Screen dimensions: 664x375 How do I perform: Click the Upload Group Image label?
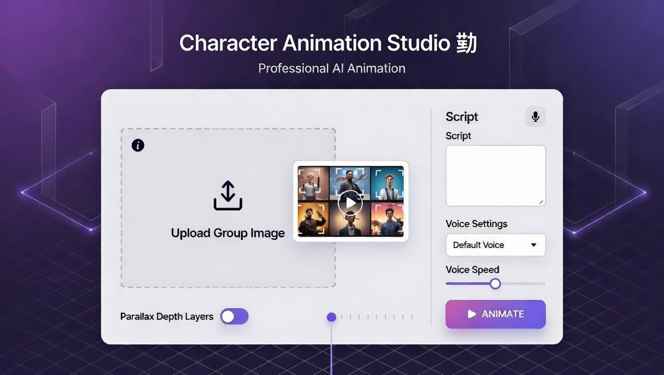[228, 233]
